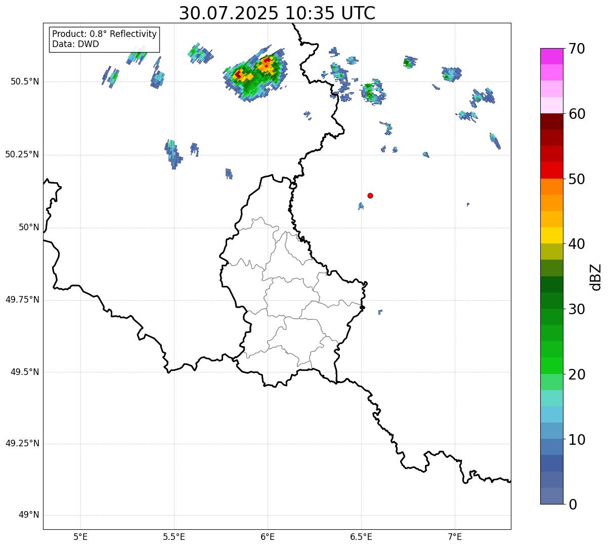608x547 pixels.
Task: Click the 6.5°E longitude label
Action: pyautogui.click(x=361, y=536)
